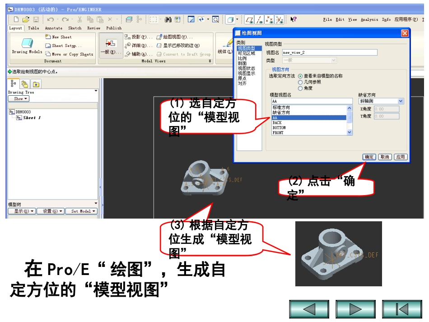Click the binoculars Find icon
This screenshot has height=322, width=429.
click(168, 19)
